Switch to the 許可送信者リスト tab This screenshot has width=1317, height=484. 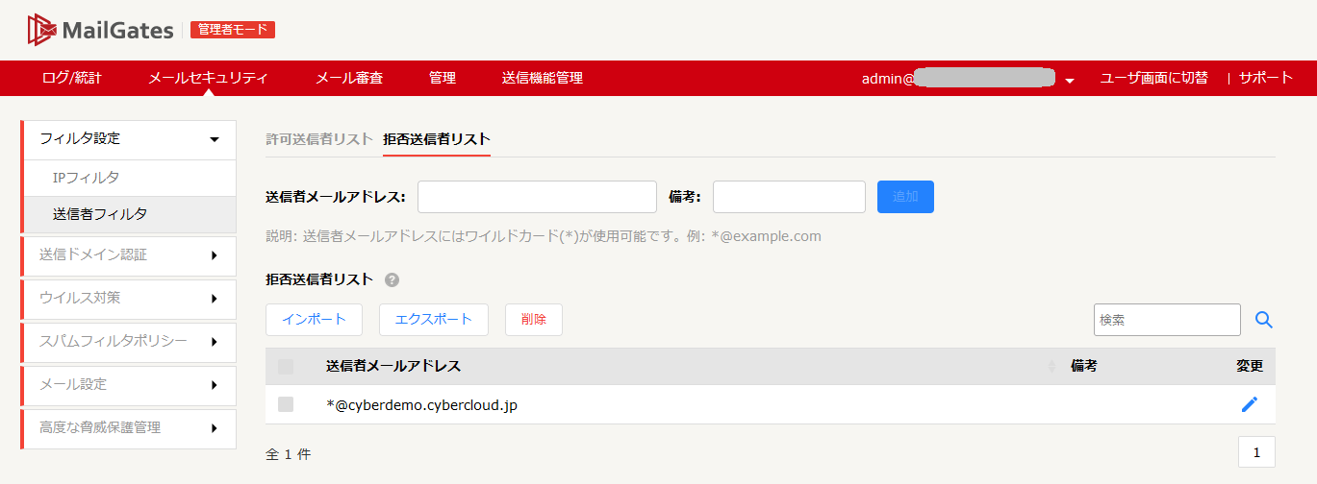(x=318, y=139)
